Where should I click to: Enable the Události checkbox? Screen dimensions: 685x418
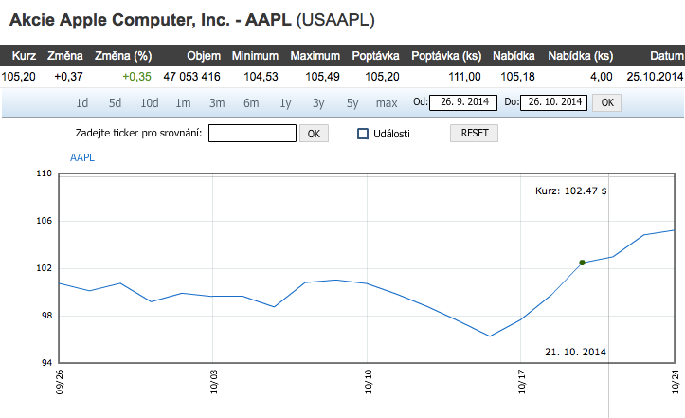pos(362,134)
